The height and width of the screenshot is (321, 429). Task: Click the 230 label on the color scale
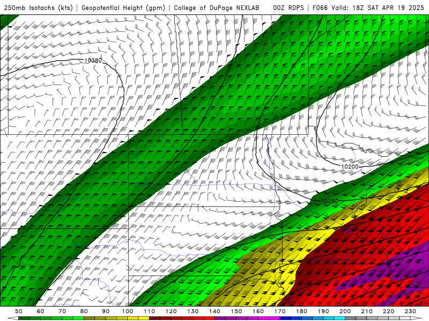click(x=410, y=311)
